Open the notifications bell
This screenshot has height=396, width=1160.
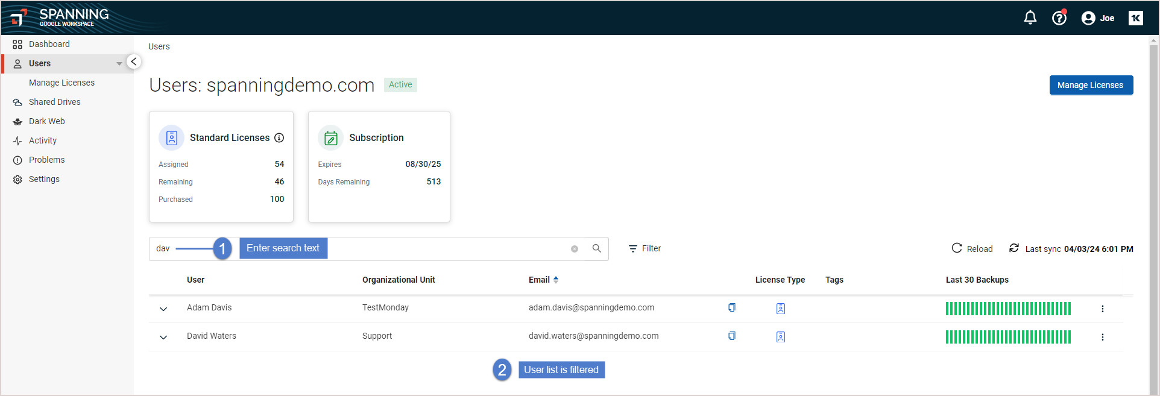[x=1030, y=18]
